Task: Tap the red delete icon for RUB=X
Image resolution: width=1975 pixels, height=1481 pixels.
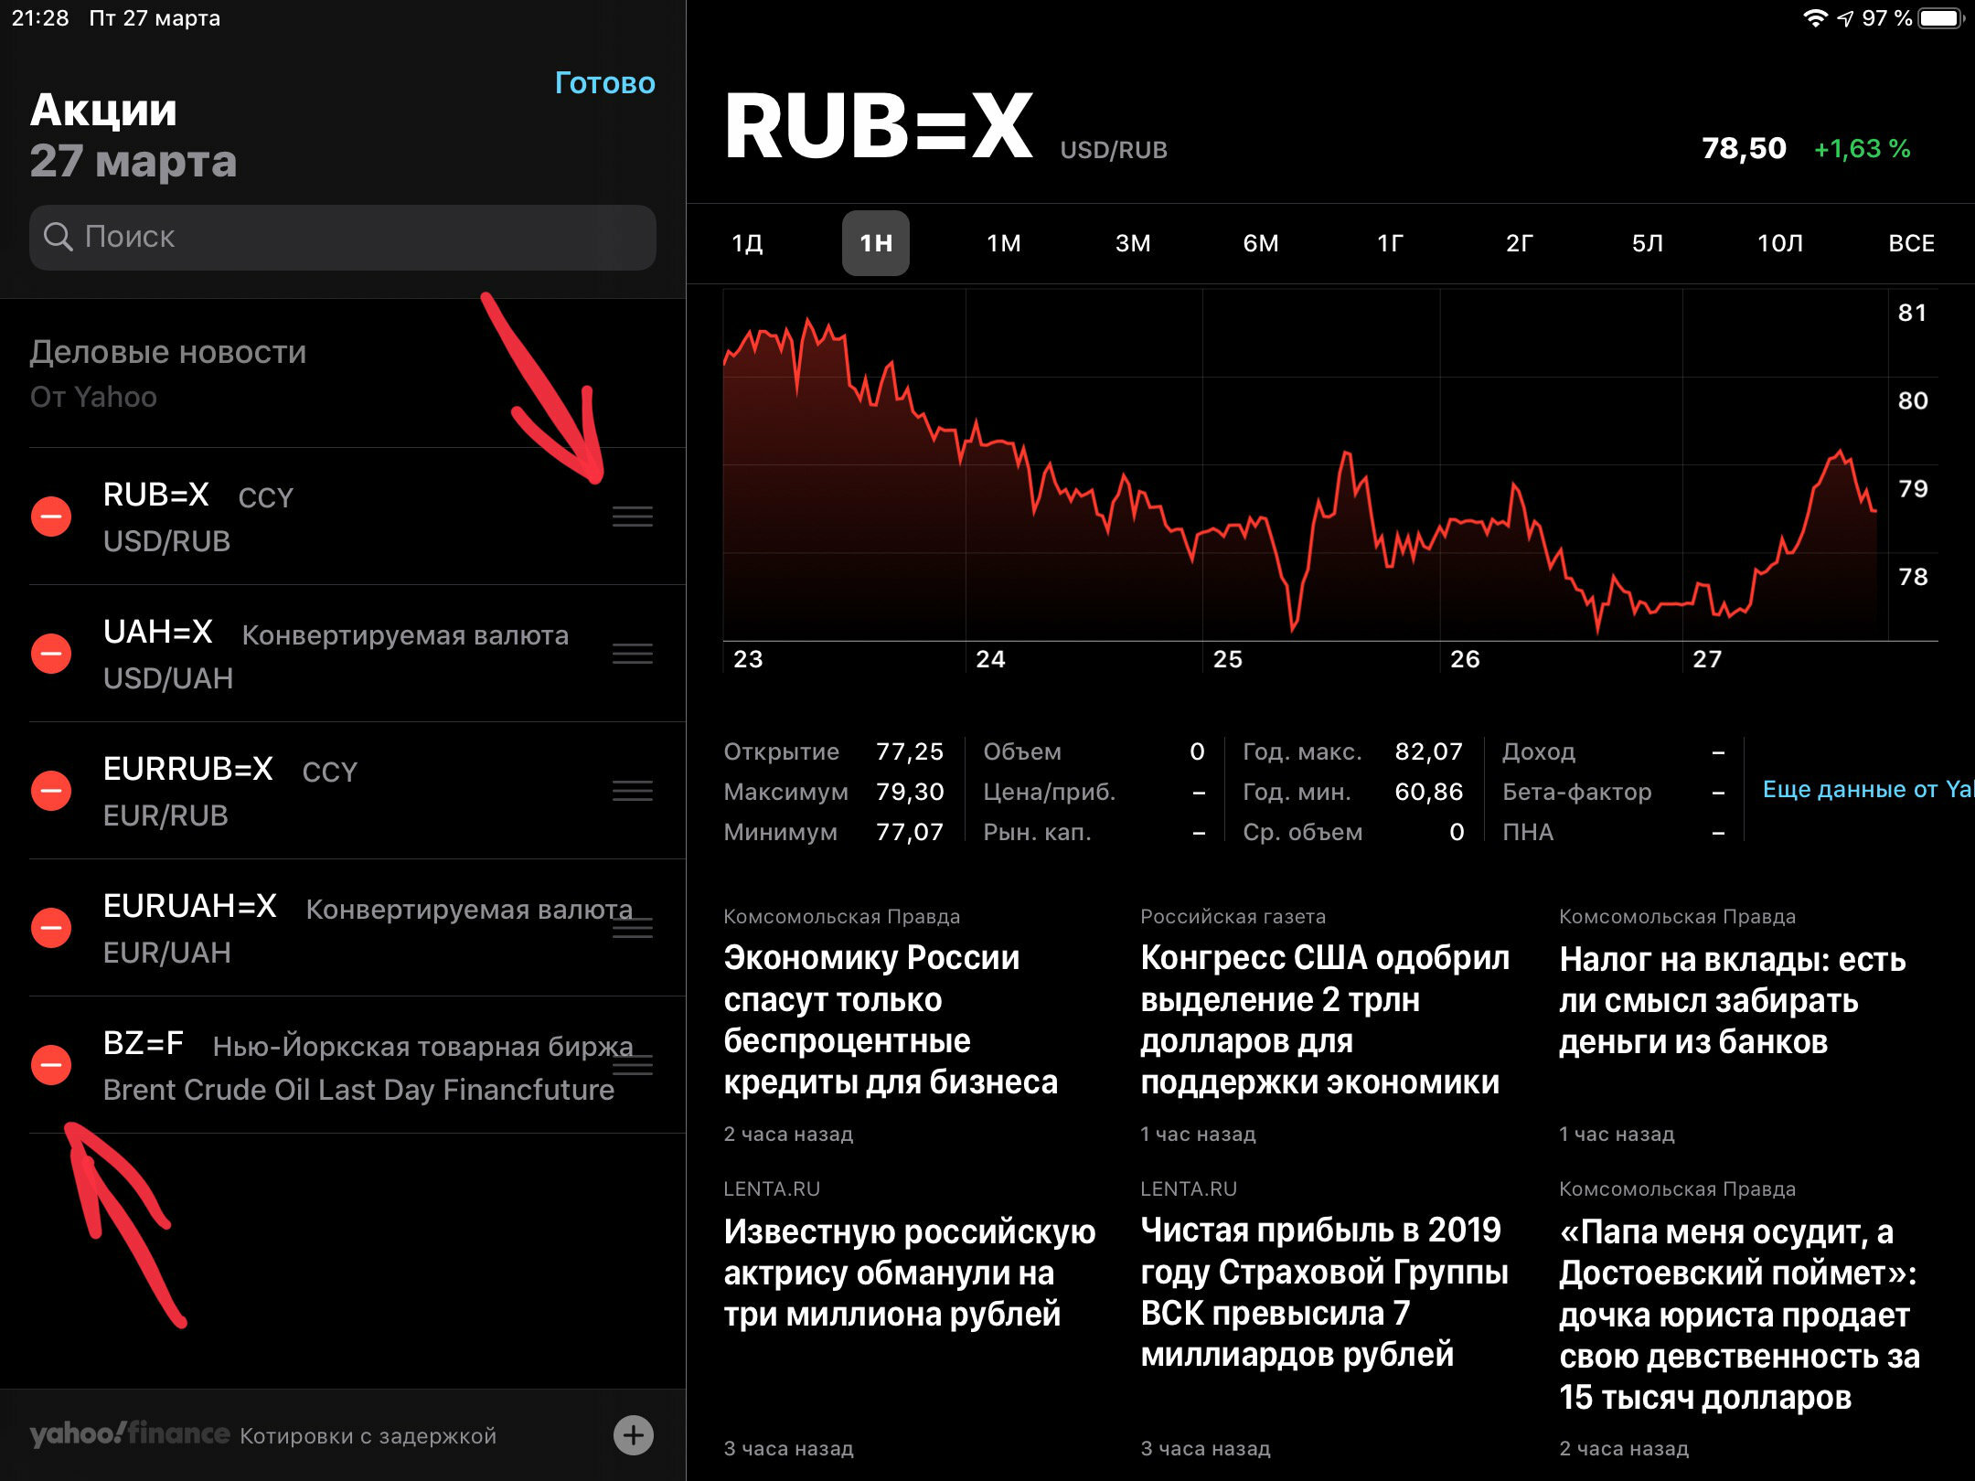Action: coord(51,517)
